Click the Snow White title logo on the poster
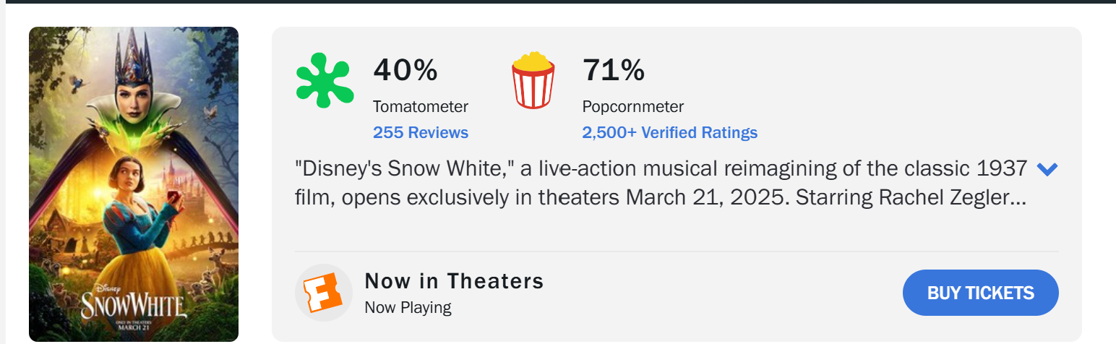The width and height of the screenshot is (1116, 344). coord(132,304)
